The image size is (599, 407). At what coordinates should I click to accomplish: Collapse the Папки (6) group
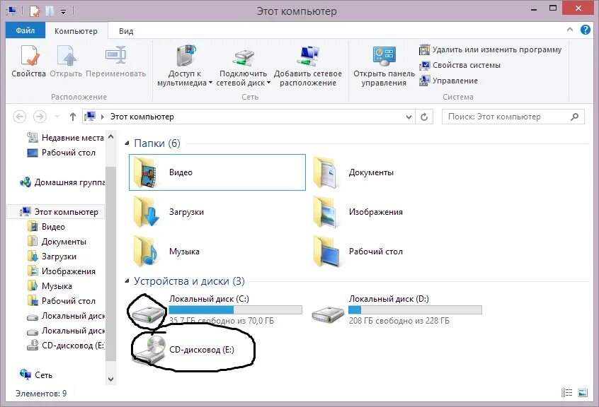tap(127, 143)
